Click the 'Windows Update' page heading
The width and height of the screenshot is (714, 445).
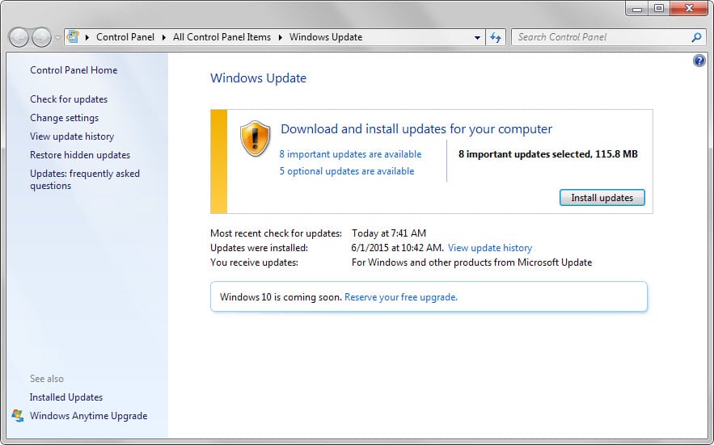[258, 78]
